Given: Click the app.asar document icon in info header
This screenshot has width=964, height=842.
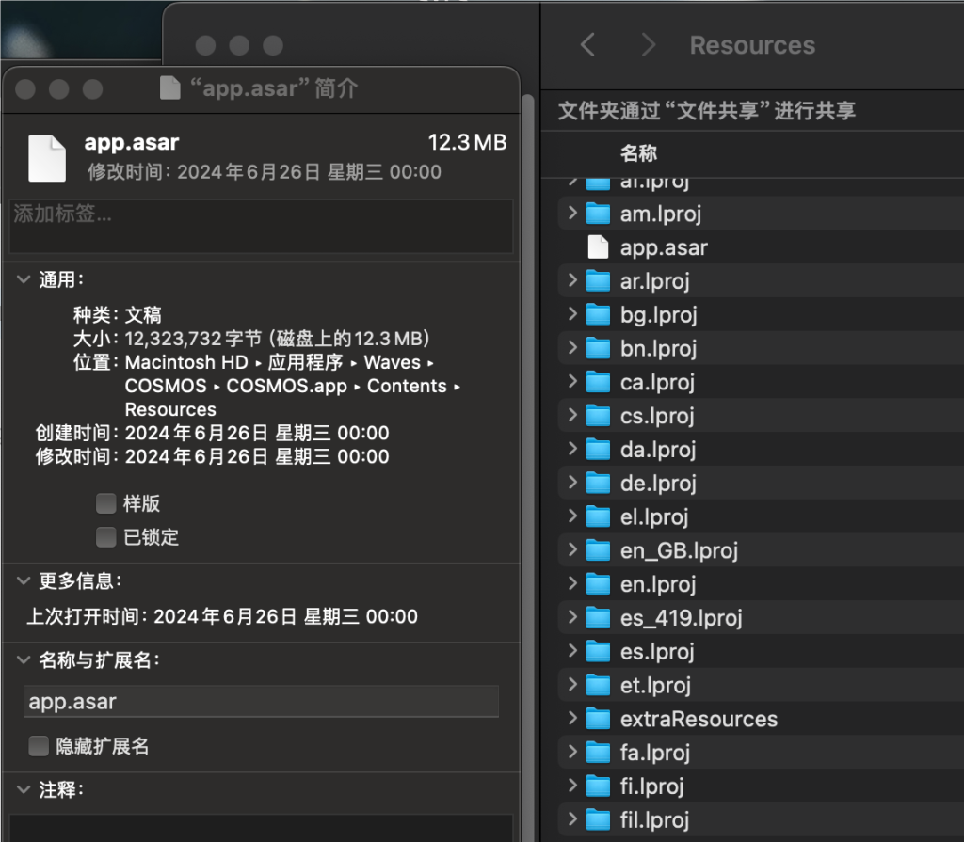Looking at the screenshot, I should pos(47,157).
